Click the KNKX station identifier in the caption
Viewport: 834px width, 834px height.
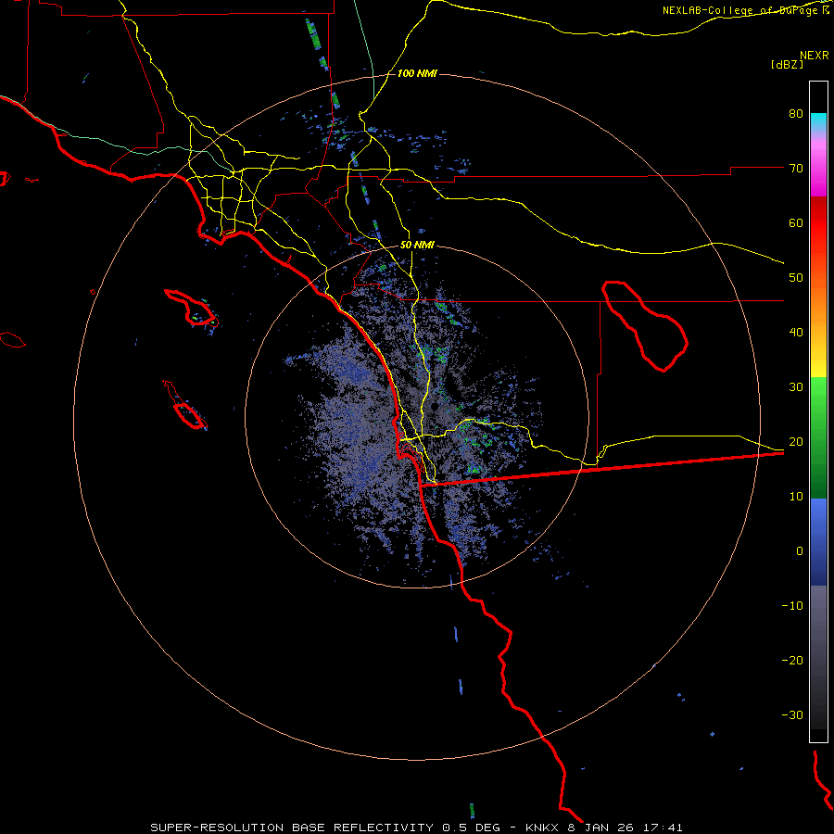(x=541, y=828)
